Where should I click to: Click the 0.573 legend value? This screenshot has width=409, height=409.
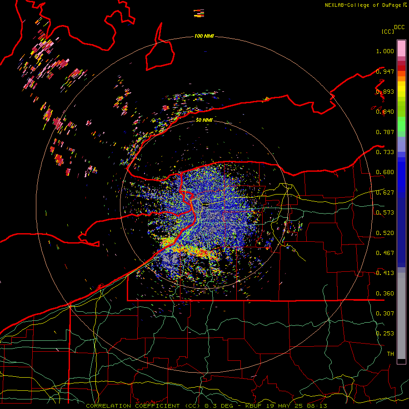385,213
